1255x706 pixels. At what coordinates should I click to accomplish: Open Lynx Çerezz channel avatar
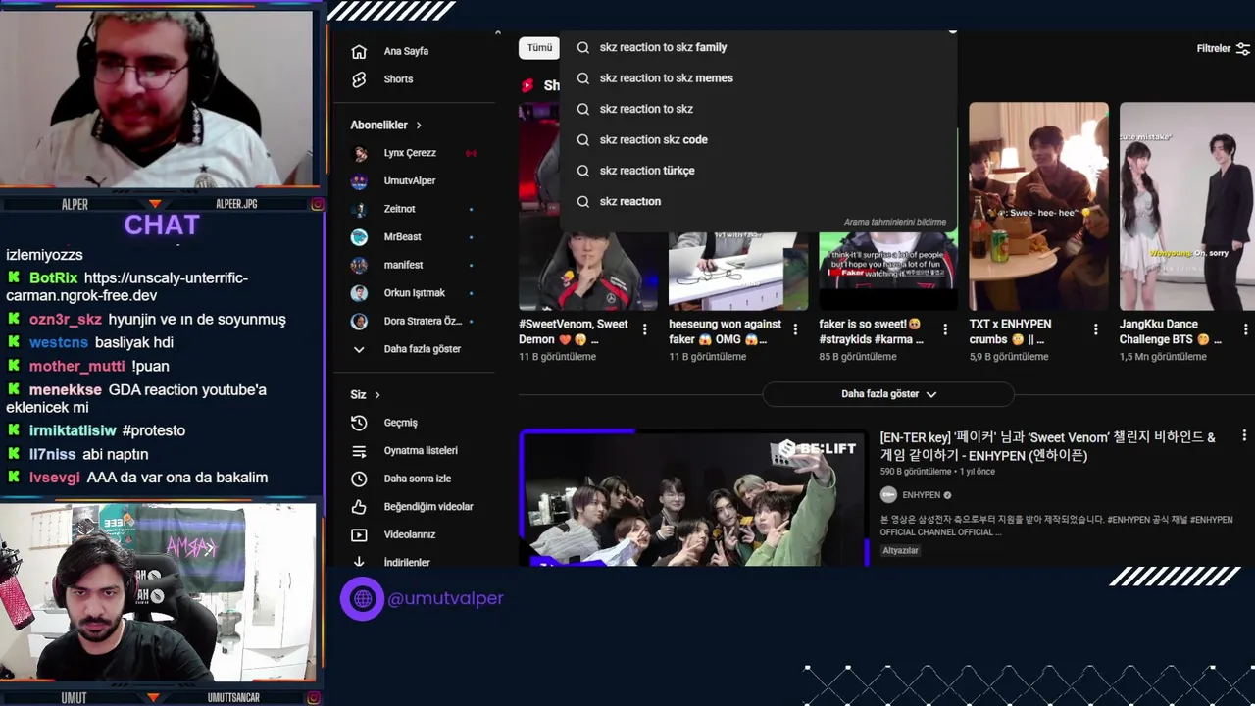pos(360,153)
